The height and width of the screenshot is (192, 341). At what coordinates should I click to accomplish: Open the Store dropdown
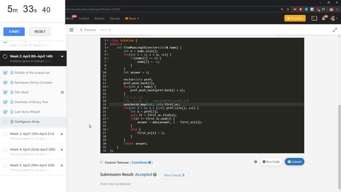132,19
